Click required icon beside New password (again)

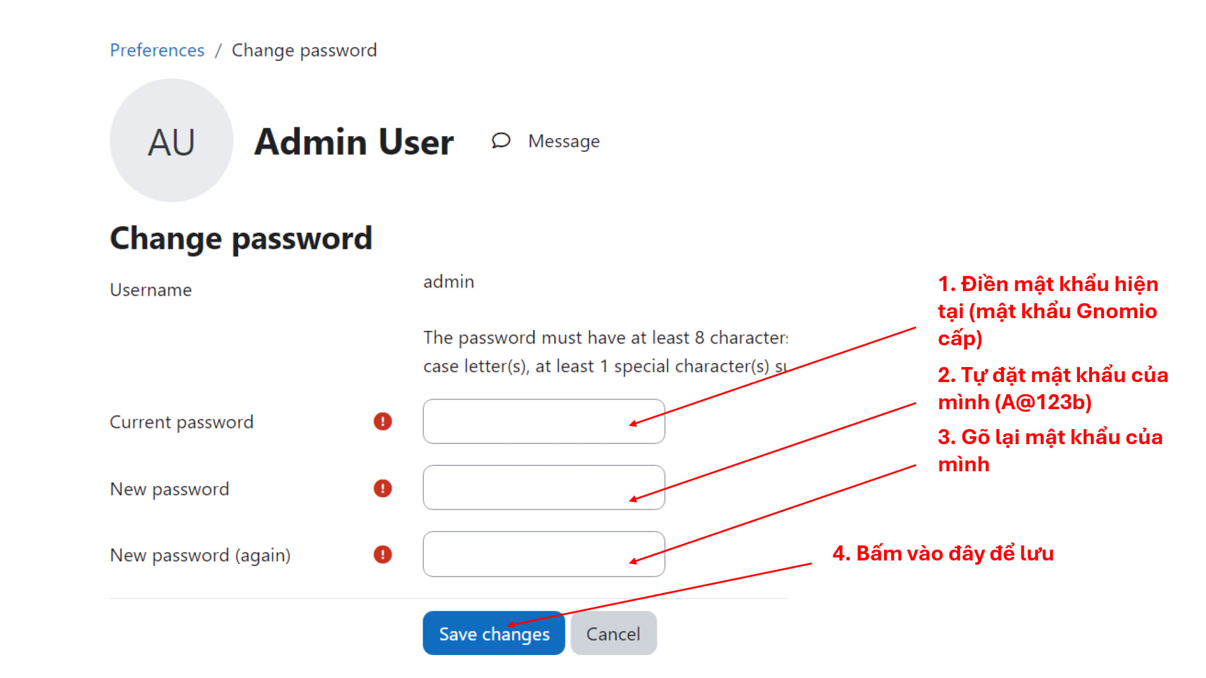382,554
